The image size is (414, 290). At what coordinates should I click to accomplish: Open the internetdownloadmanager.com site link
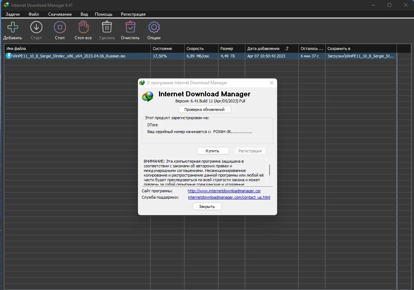224,191
